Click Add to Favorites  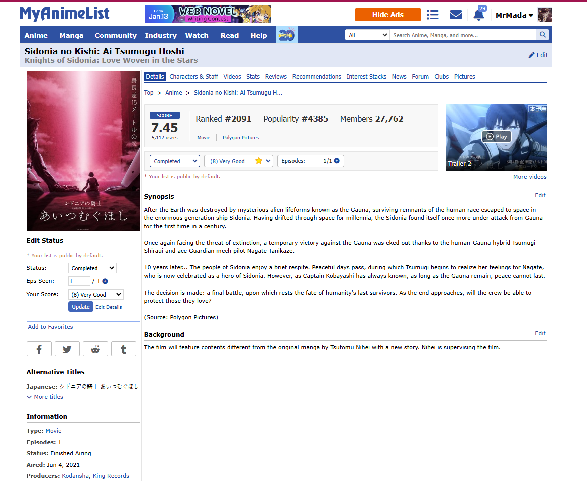[51, 327]
